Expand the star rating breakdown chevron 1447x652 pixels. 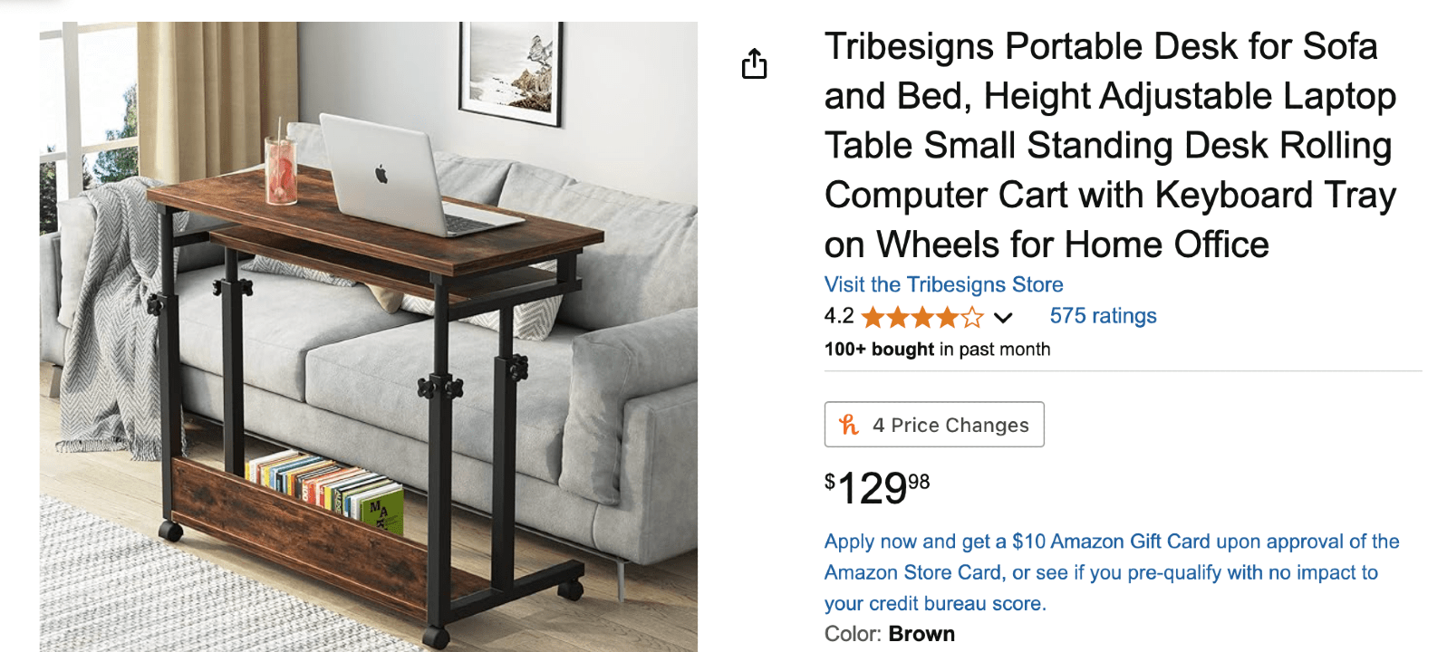[1003, 318]
